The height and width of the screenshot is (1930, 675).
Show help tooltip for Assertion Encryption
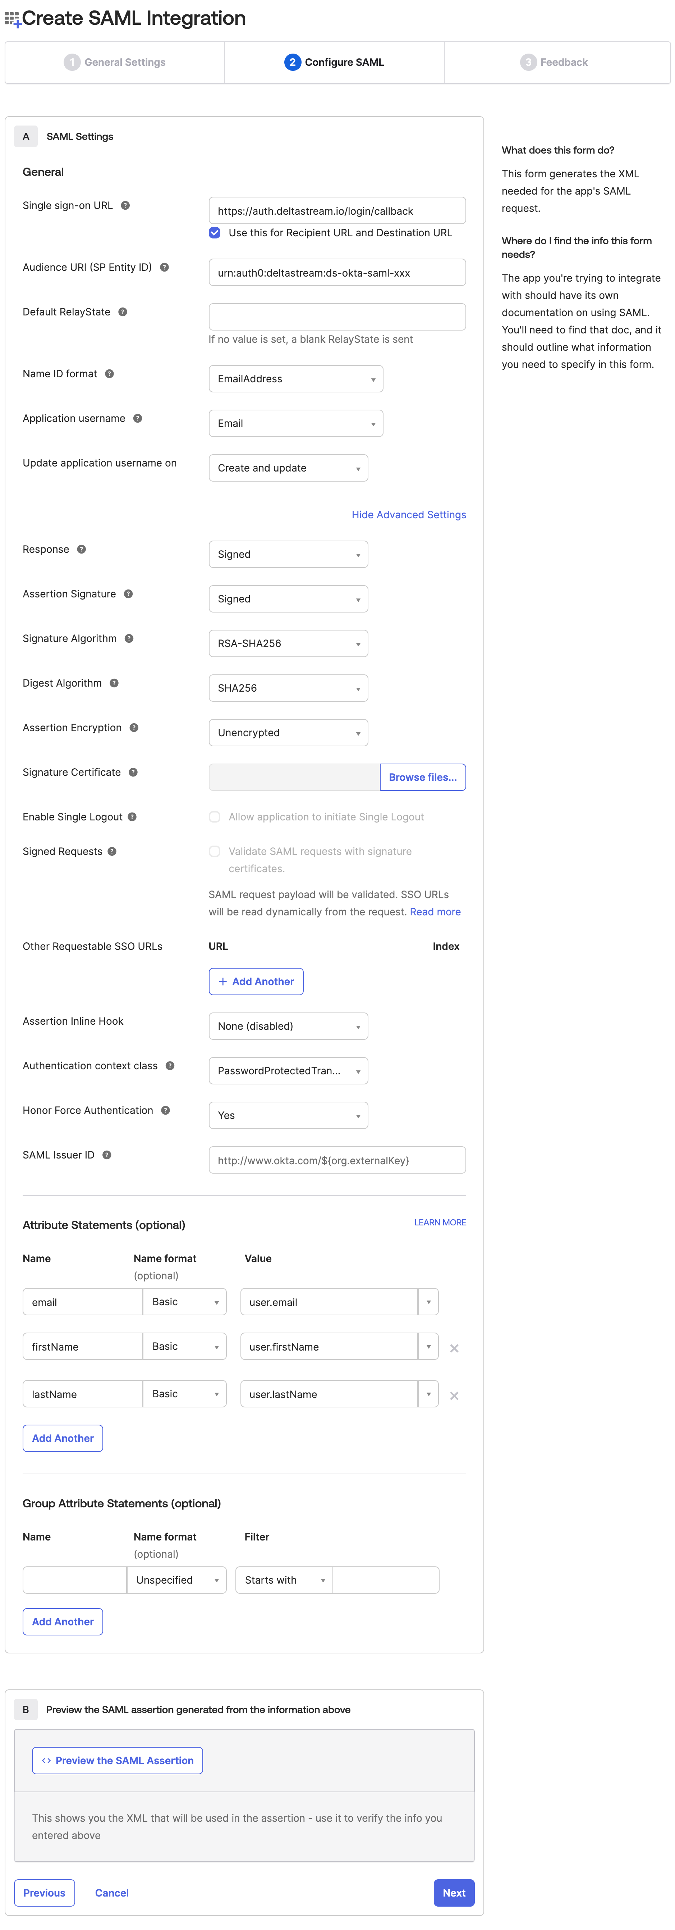coord(134,728)
